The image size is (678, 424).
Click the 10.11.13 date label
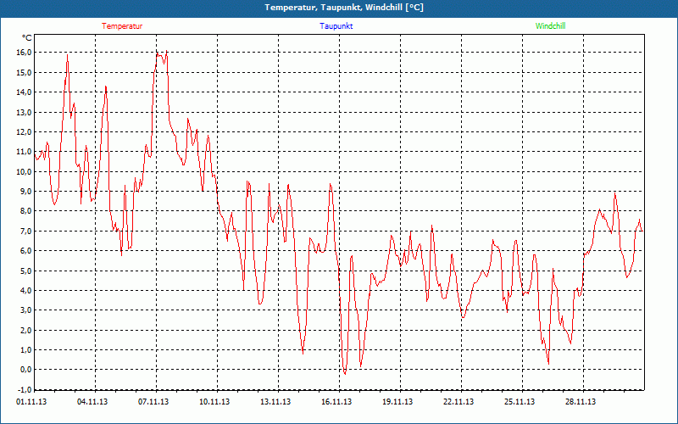pyautogui.click(x=214, y=402)
